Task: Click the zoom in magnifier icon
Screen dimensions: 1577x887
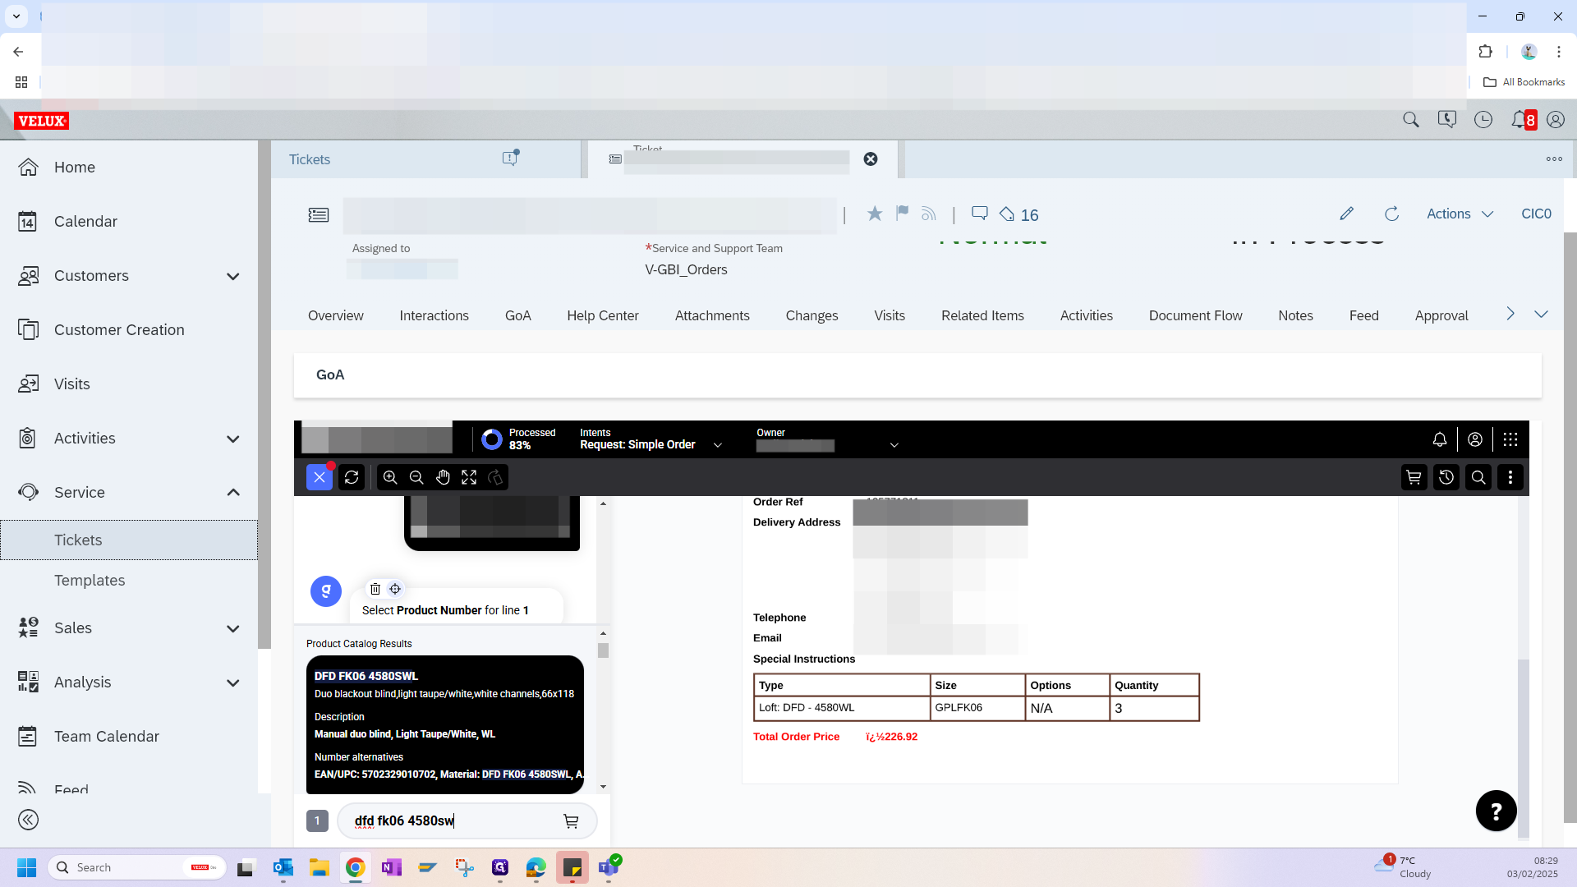Action: (390, 477)
